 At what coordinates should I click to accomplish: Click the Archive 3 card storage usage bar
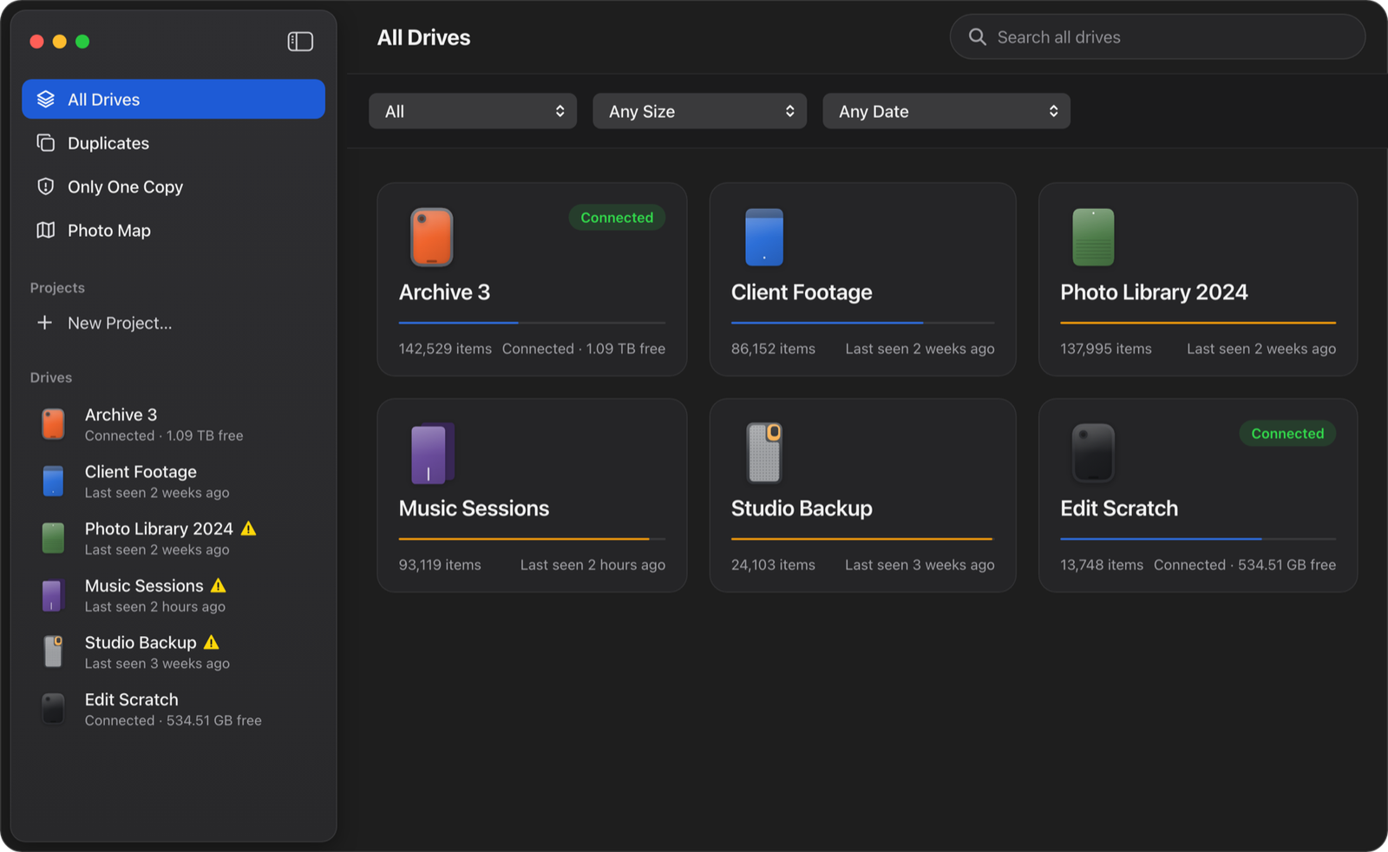tap(532, 323)
